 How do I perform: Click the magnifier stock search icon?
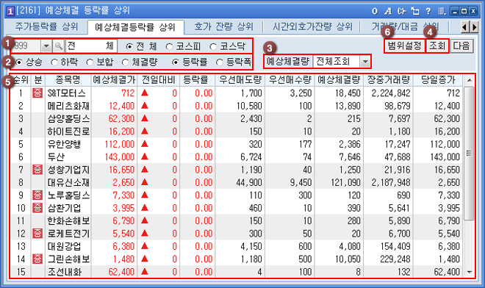click(59, 46)
